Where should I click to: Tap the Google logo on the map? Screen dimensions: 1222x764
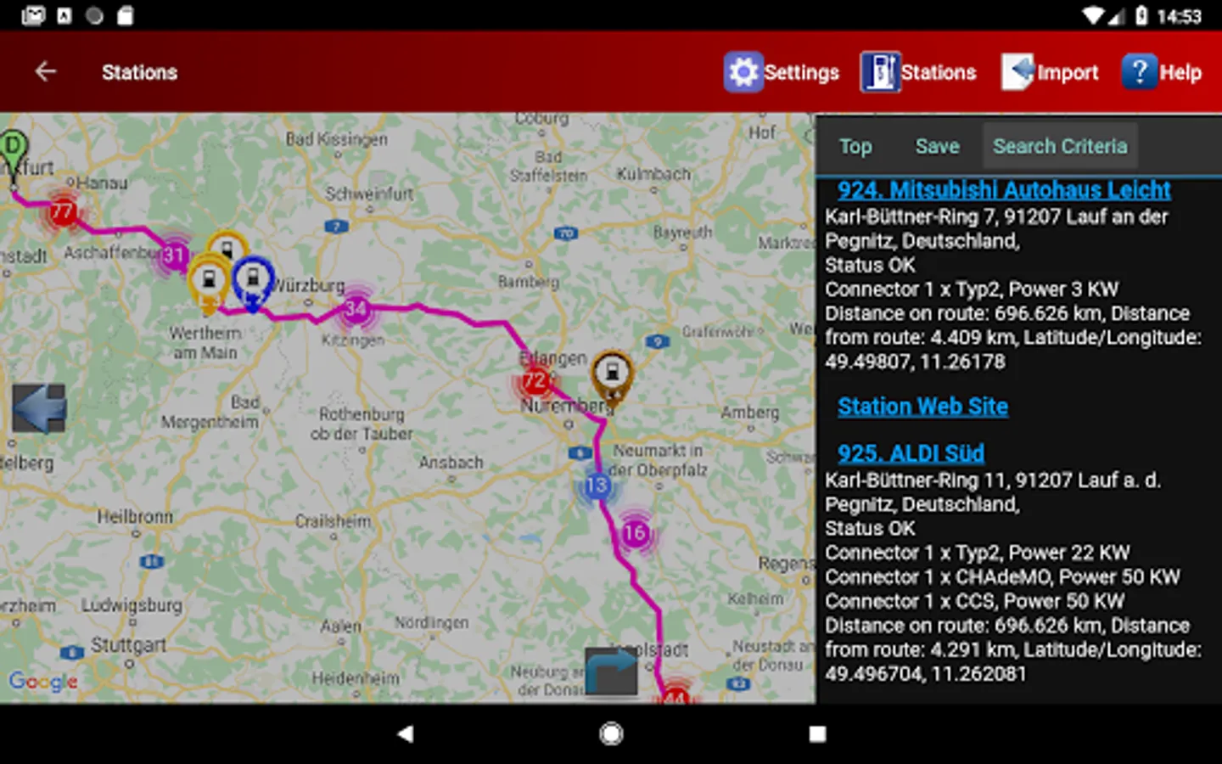click(43, 681)
